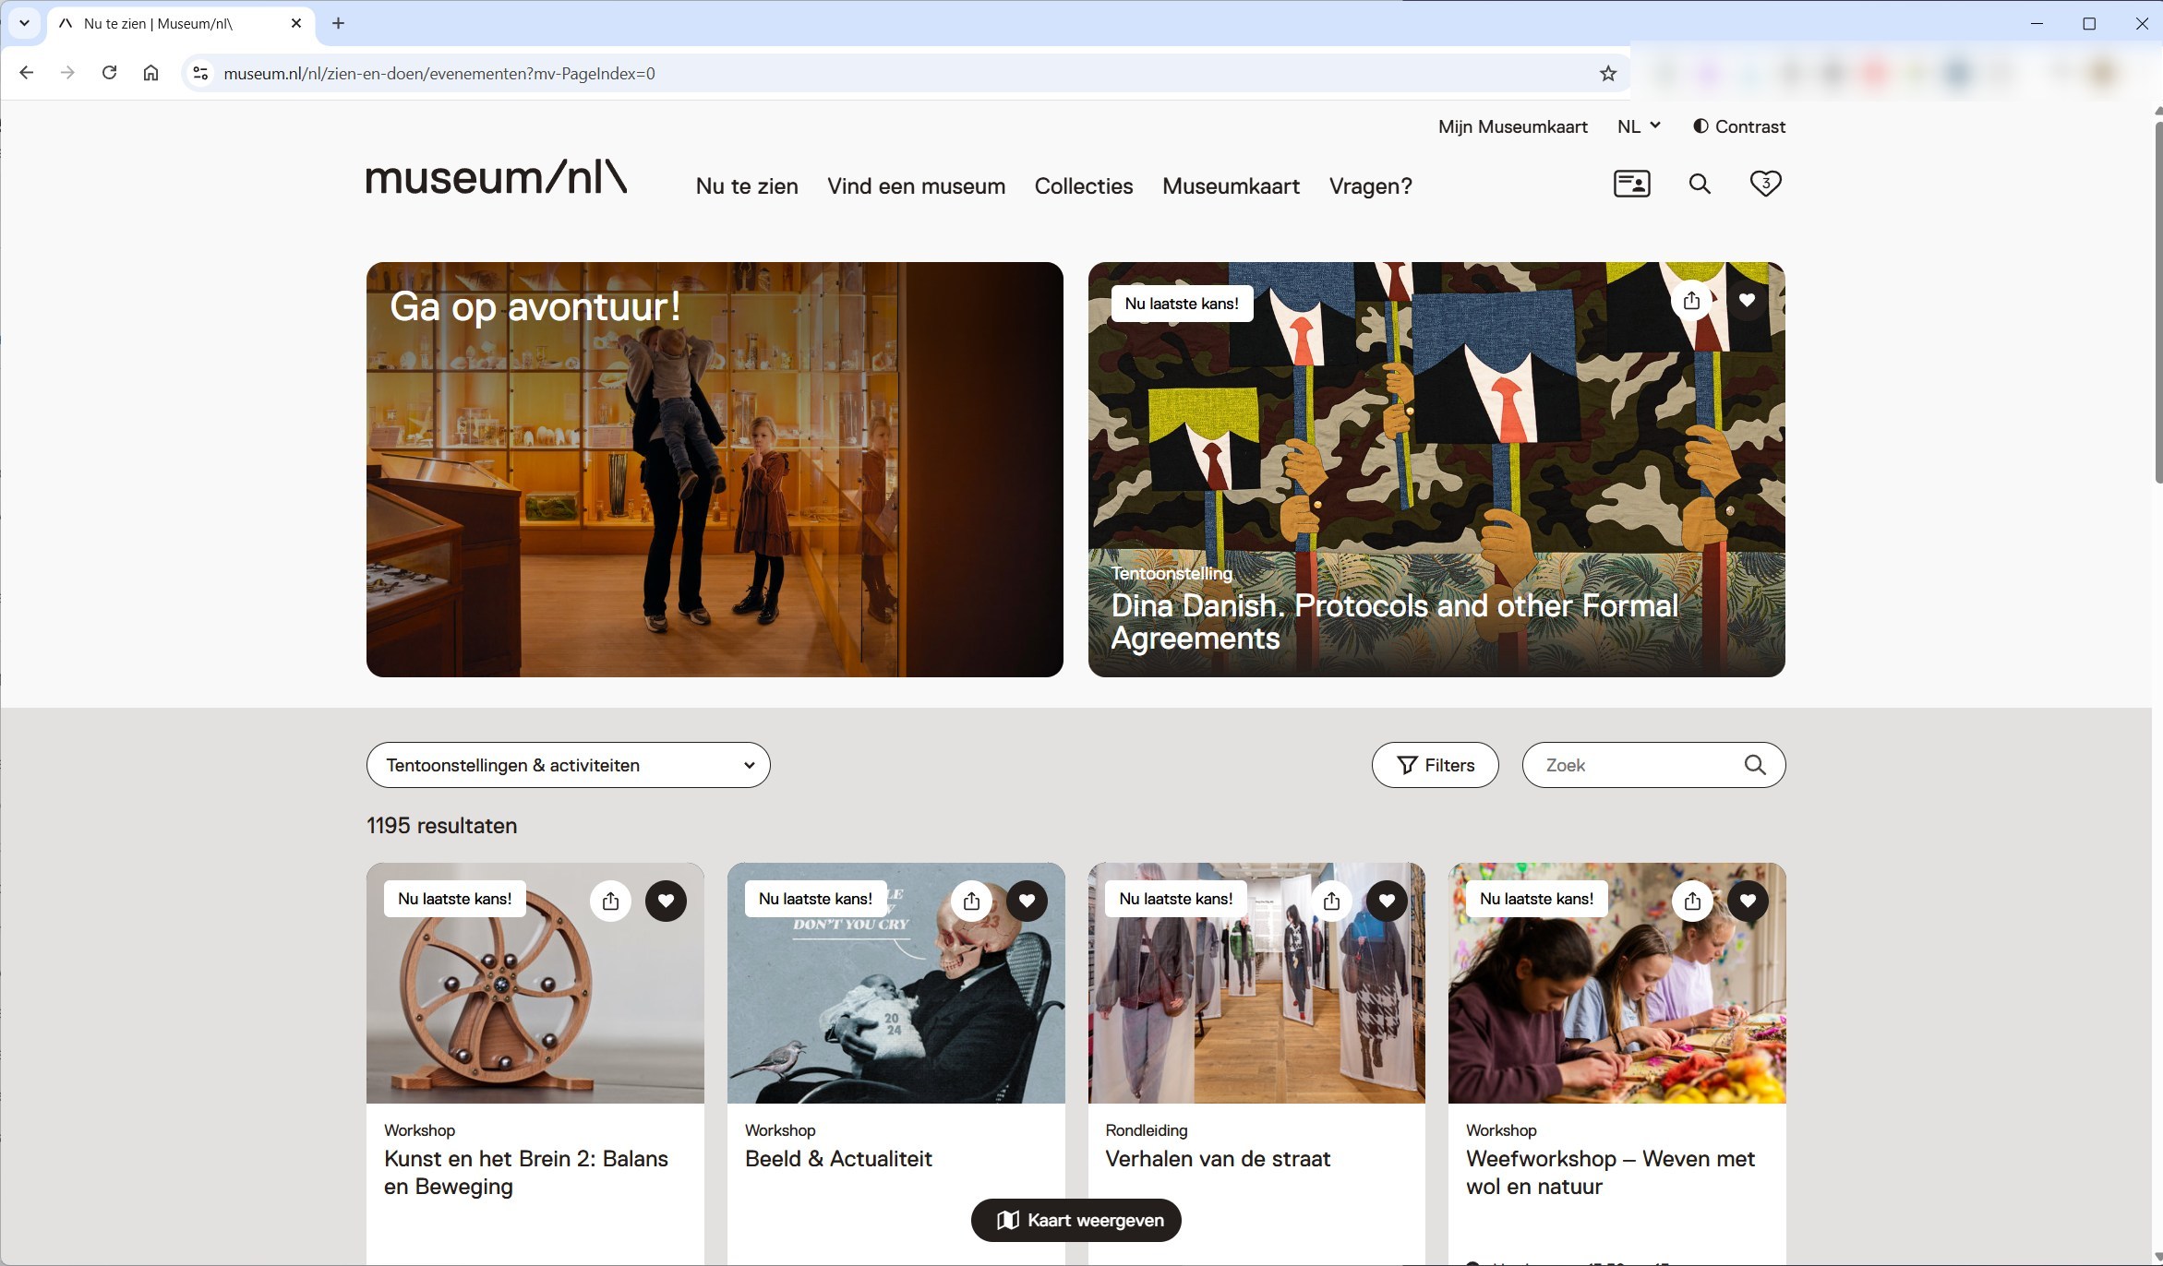Open the browser home page button
The height and width of the screenshot is (1266, 2163).
tap(150, 73)
